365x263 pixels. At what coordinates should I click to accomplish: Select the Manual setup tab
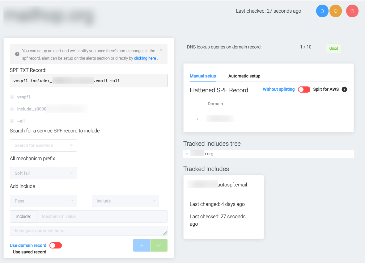203,76
